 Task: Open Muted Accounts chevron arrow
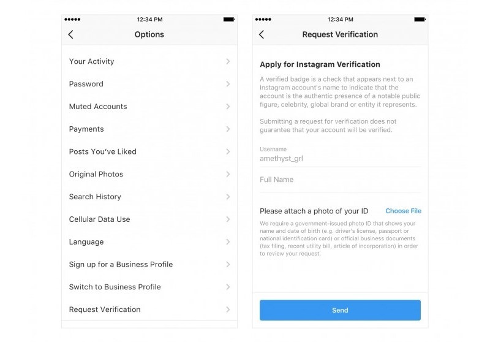coord(228,107)
